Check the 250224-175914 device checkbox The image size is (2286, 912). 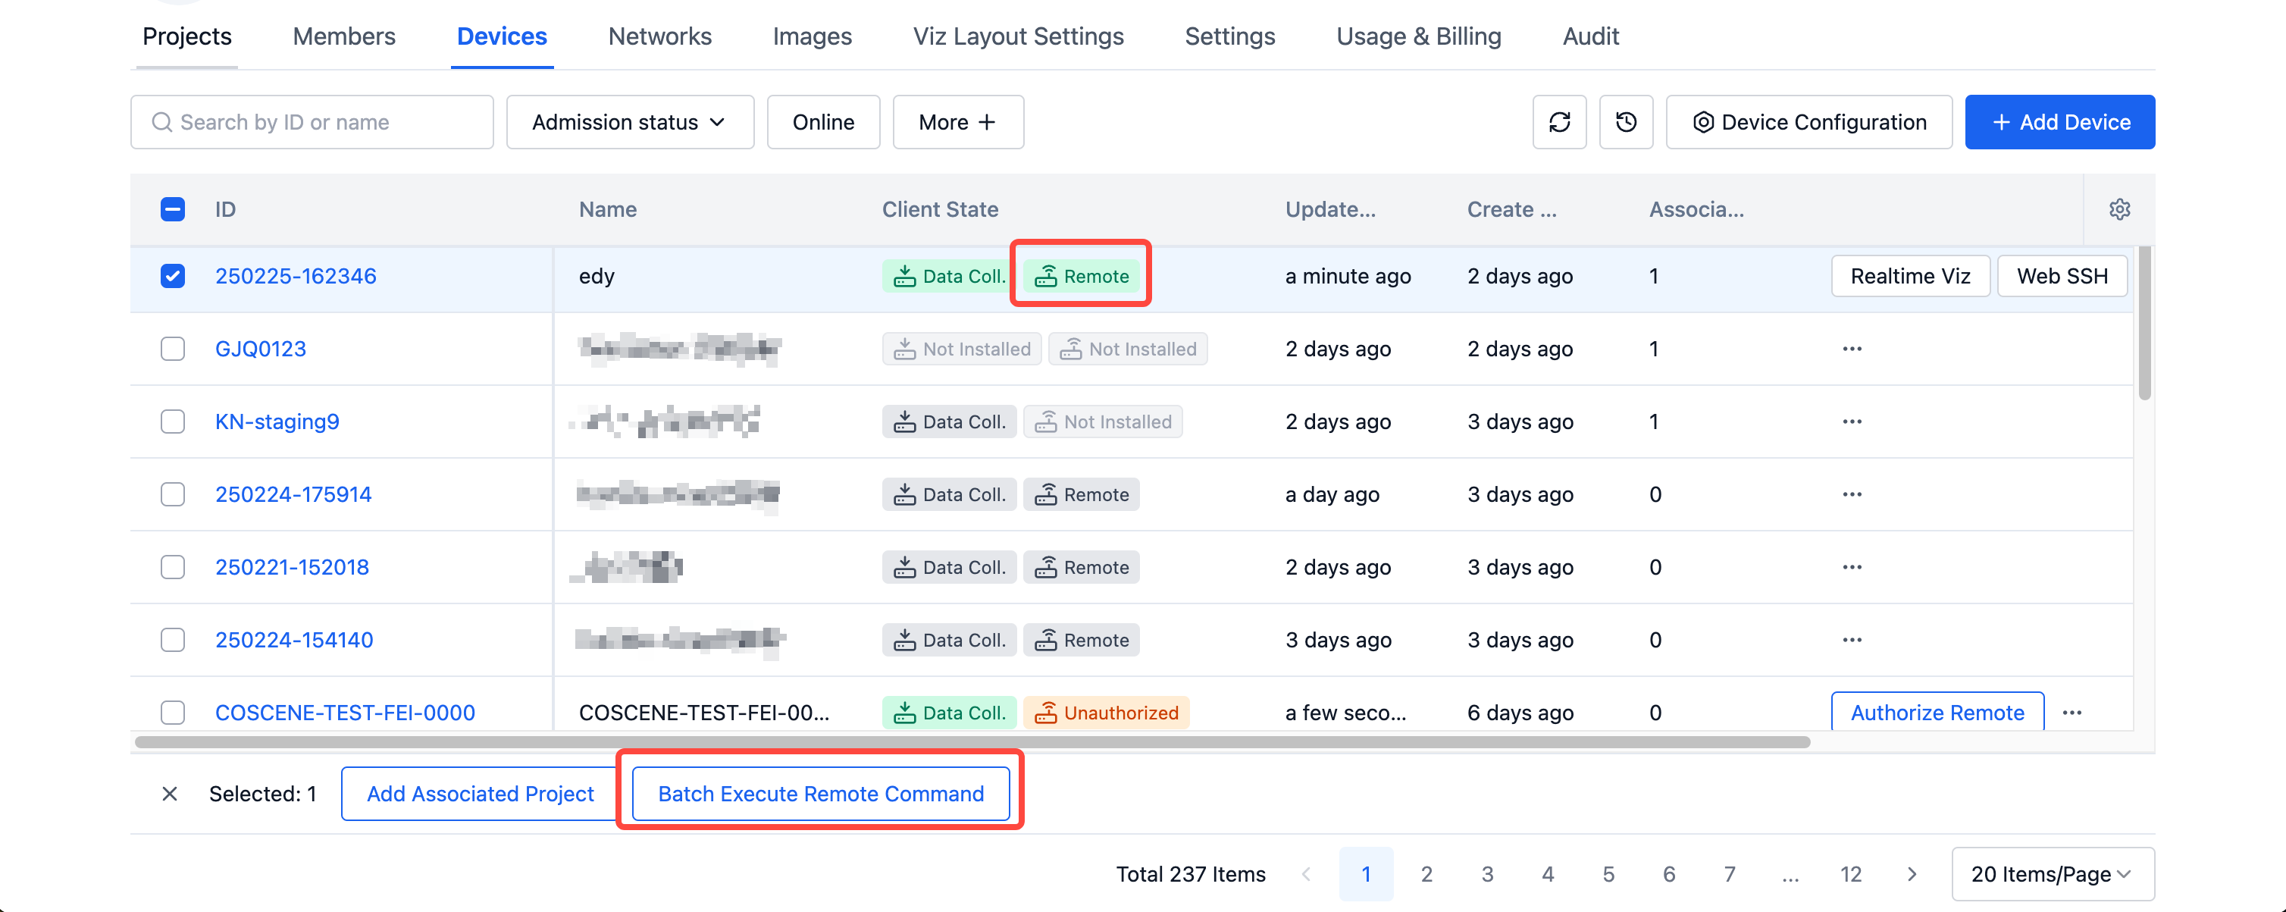[x=173, y=494]
